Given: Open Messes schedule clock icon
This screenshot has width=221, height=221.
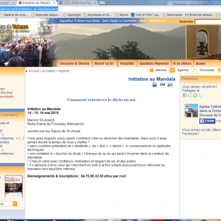Looking at the screenshot, I should (152, 70).
